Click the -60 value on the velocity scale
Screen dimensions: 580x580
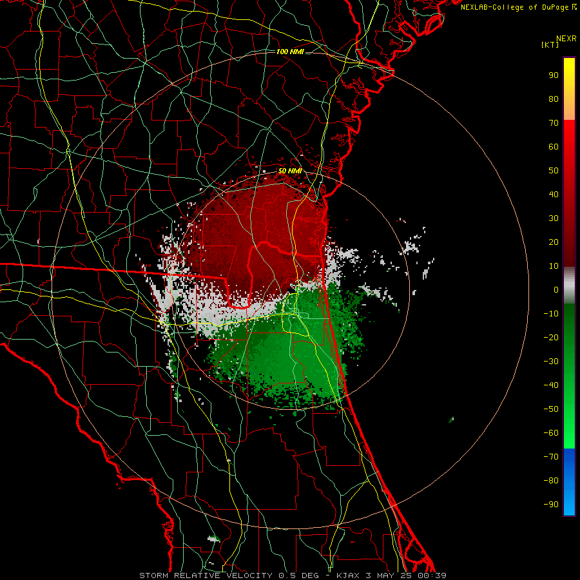coord(551,433)
